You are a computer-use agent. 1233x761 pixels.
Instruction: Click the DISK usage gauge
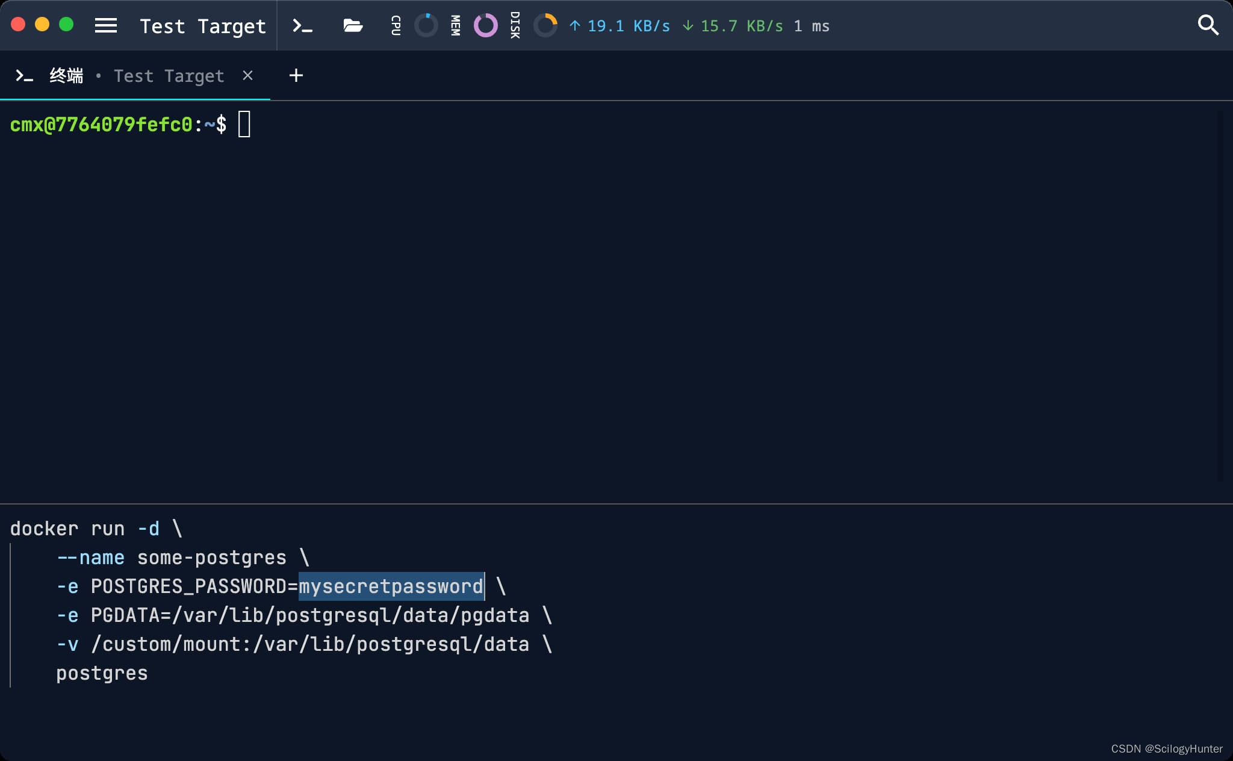click(x=545, y=25)
